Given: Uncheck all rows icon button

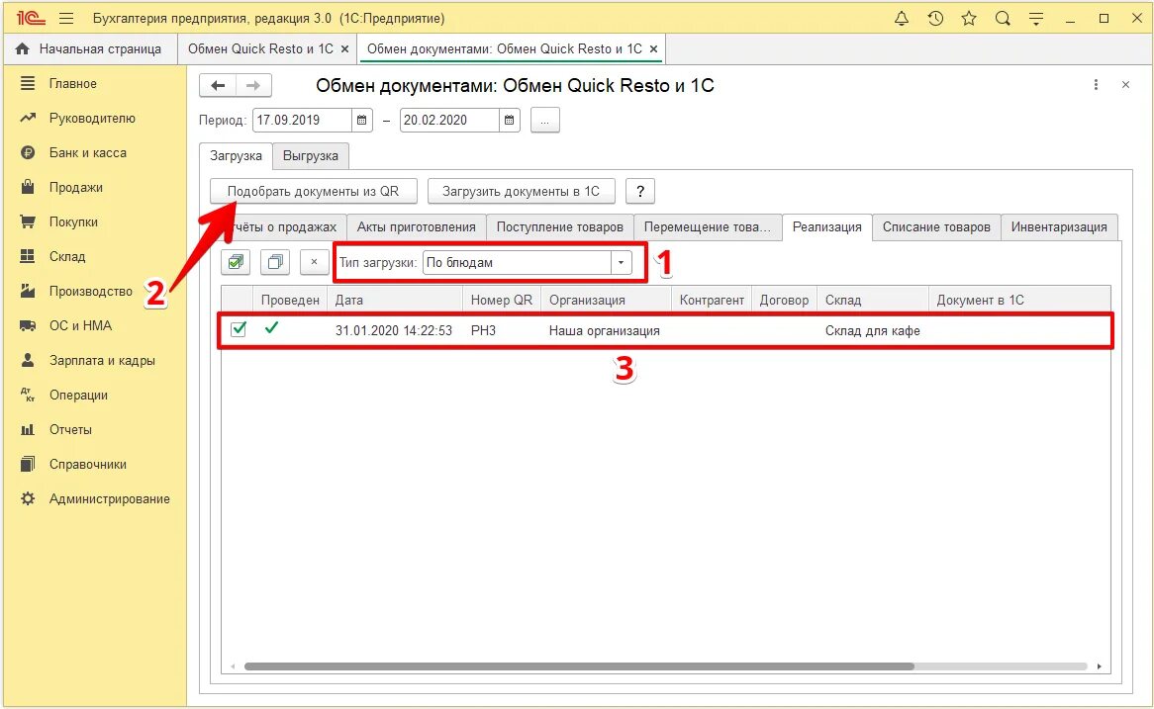Looking at the screenshot, I should point(275,262).
